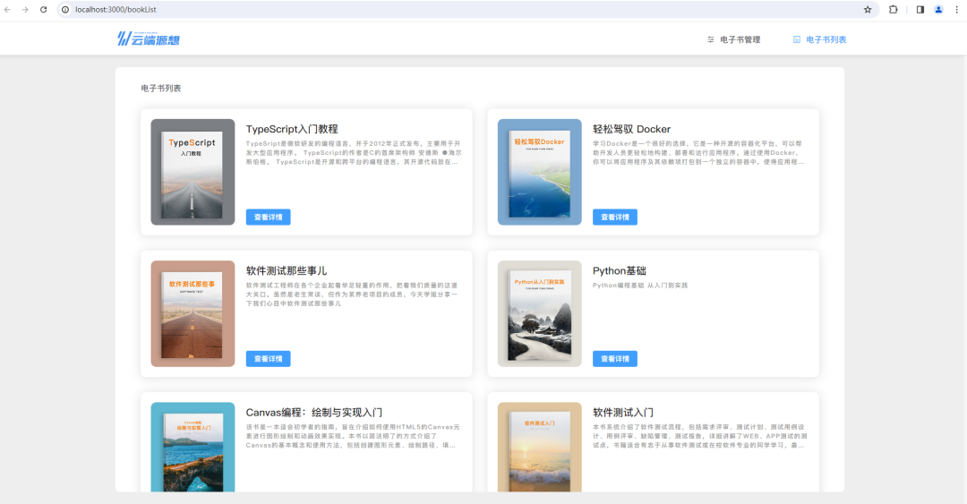Click the 软件测试入门 book cover image
The width and height of the screenshot is (967, 504).
click(x=540, y=448)
